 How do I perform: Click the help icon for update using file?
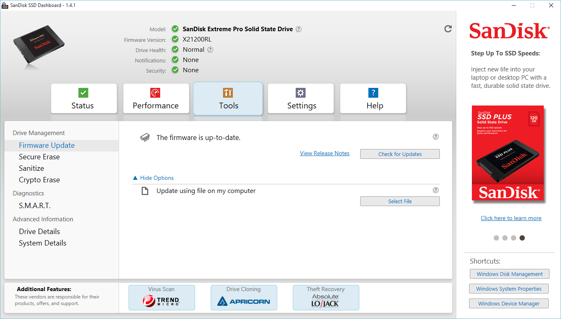[436, 190]
